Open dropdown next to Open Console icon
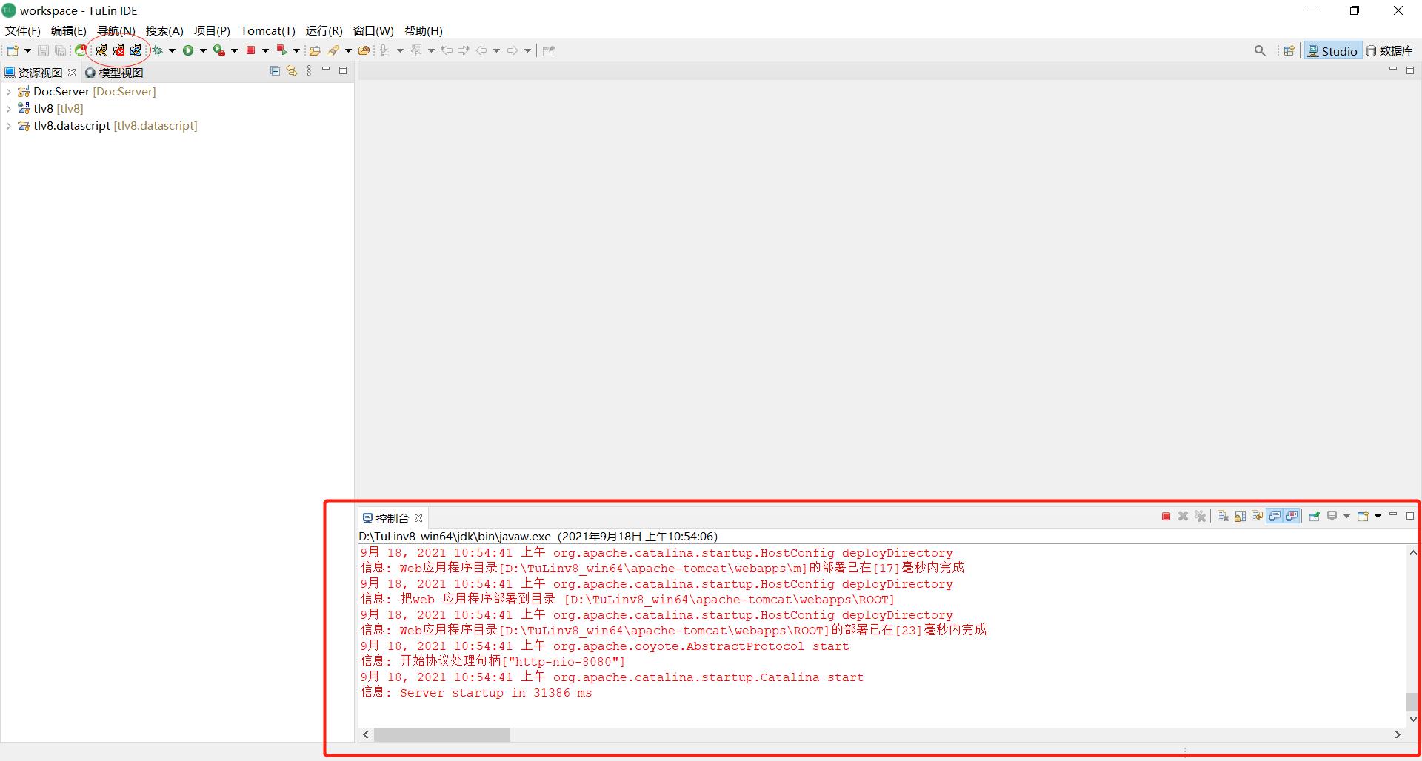The width and height of the screenshot is (1422, 761). [x=1378, y=516]
